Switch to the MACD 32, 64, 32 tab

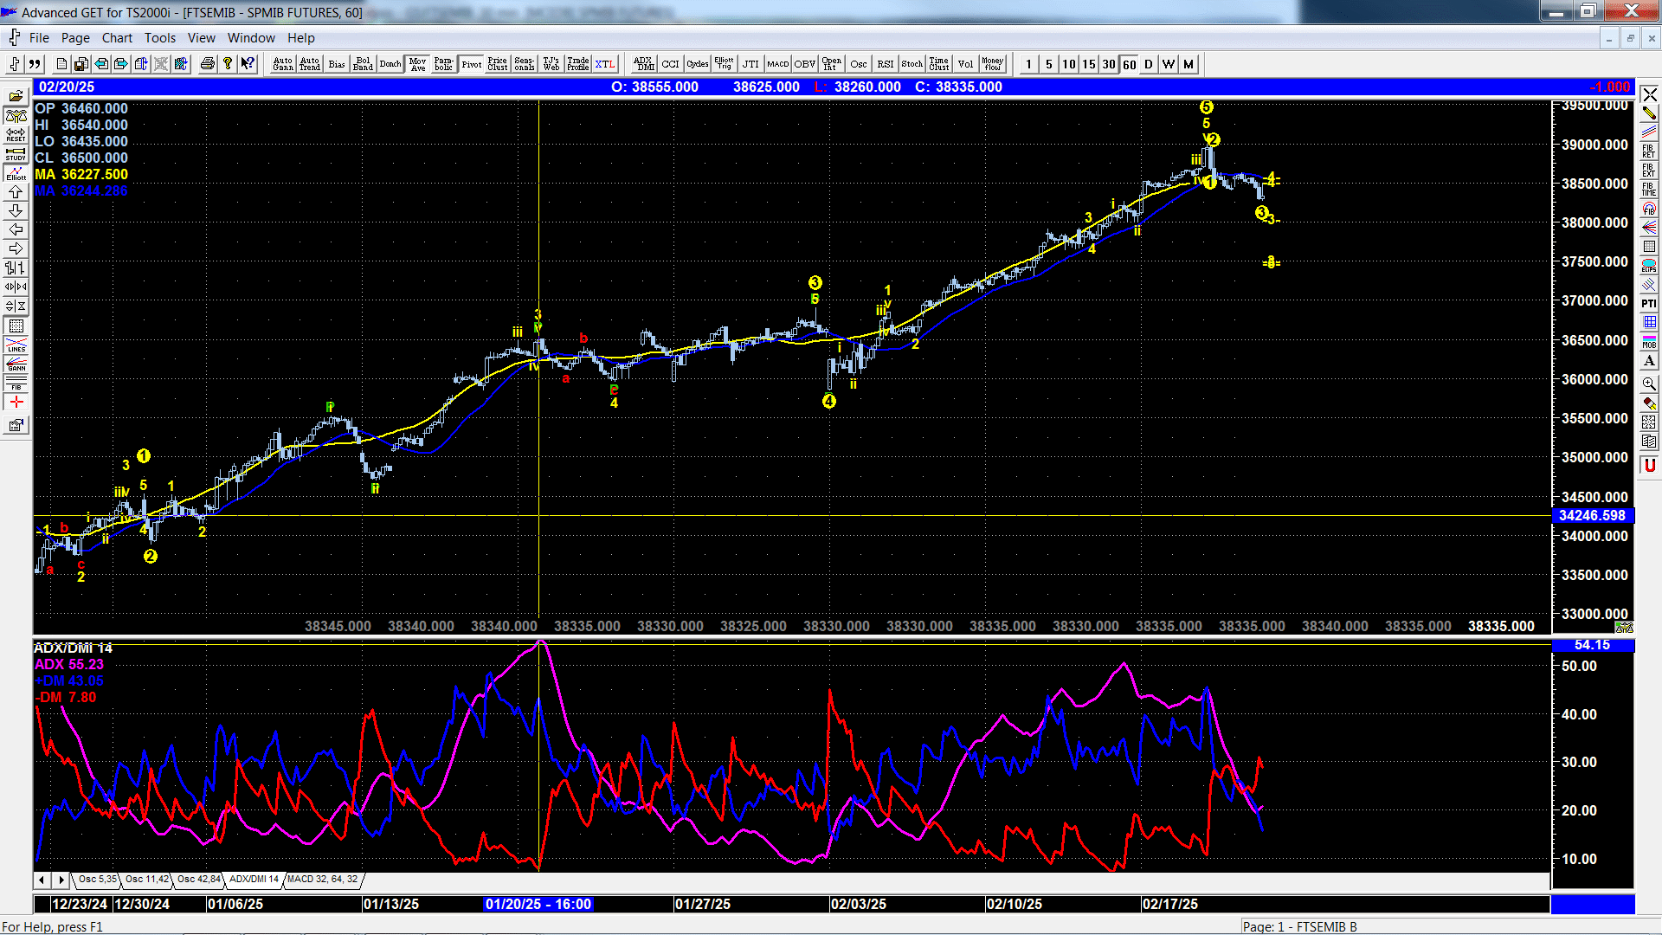click(322, 879)
